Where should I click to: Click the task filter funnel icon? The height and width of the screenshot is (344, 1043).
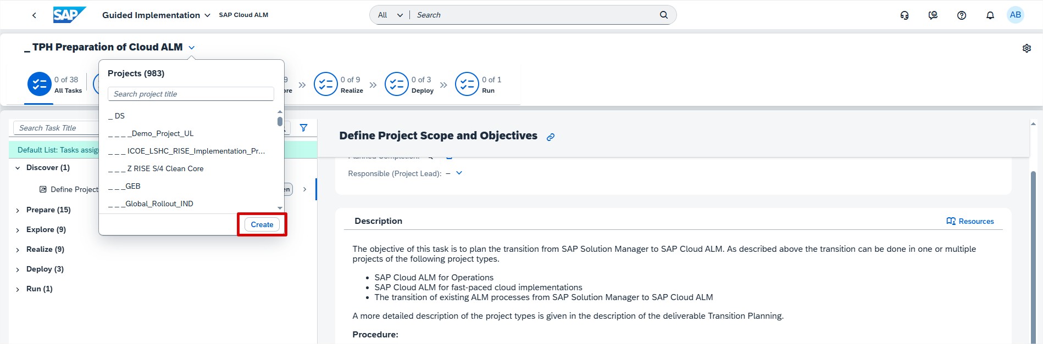[x=303, y=128]
